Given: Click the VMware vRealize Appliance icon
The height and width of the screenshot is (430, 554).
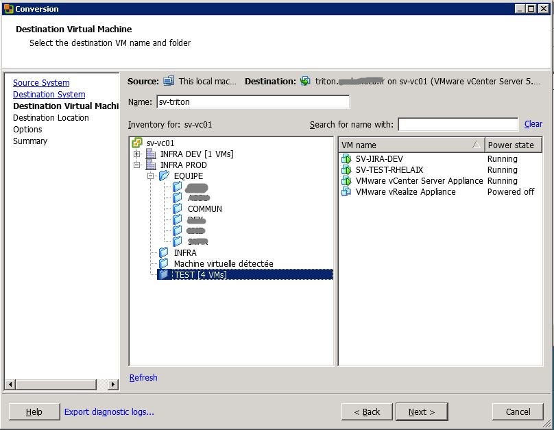Looking at the screenshot, I should [346, 191].
